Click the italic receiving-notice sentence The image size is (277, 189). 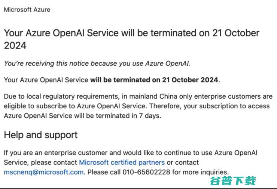[x=97, y=63]
